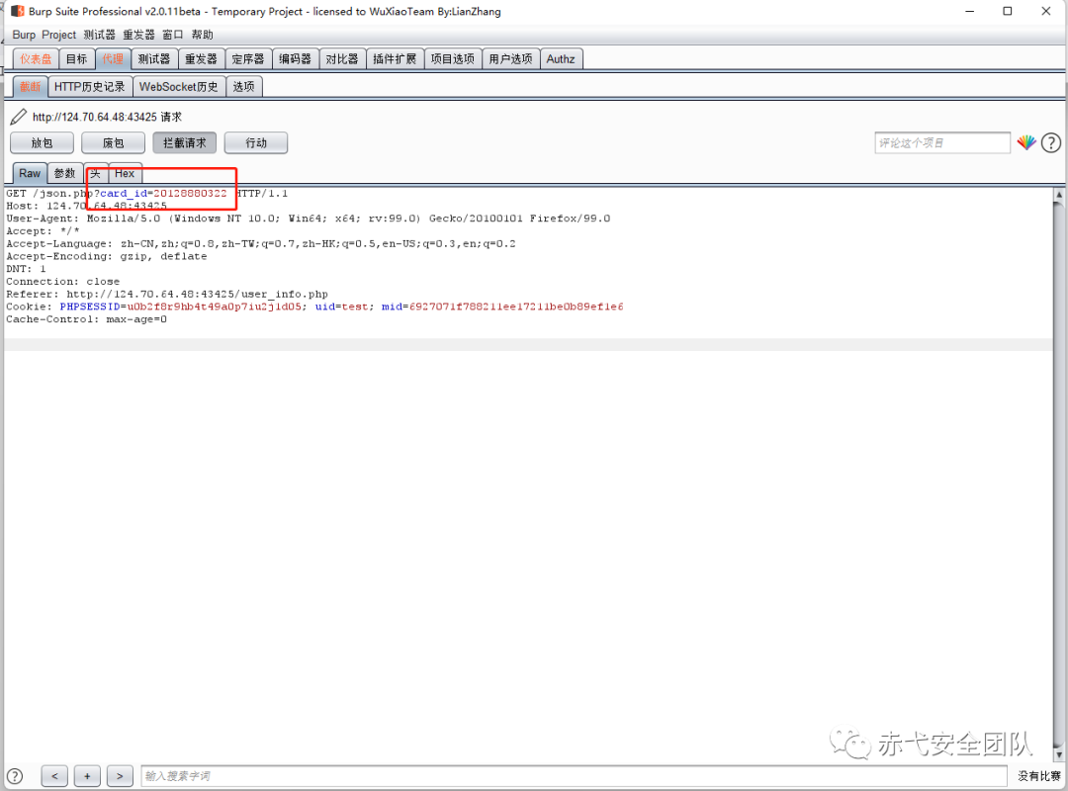Open the HTTP历史记录 sub-tab

89,87
